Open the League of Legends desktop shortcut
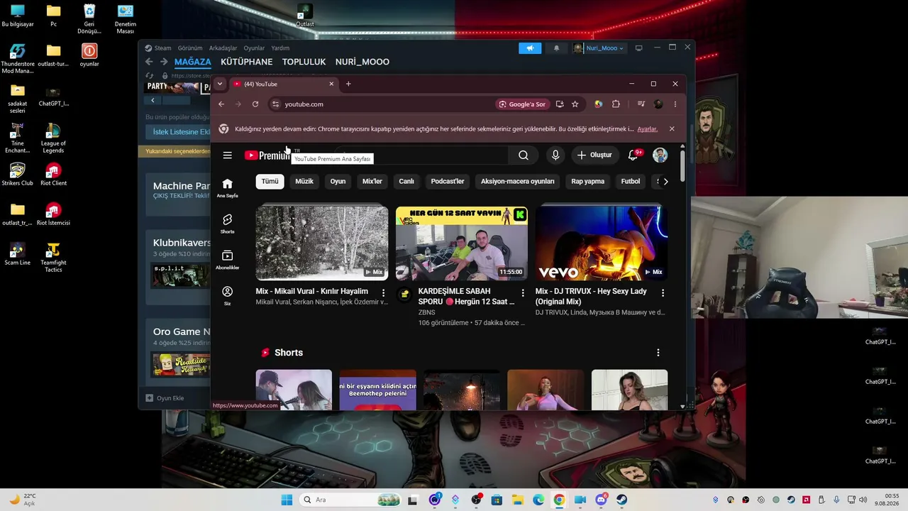 point(53,138)
